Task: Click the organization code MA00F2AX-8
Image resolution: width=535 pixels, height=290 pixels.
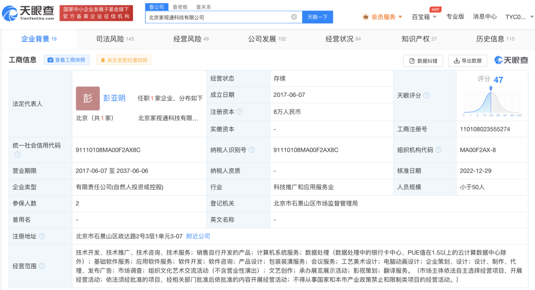Action: tap(478, 150)
